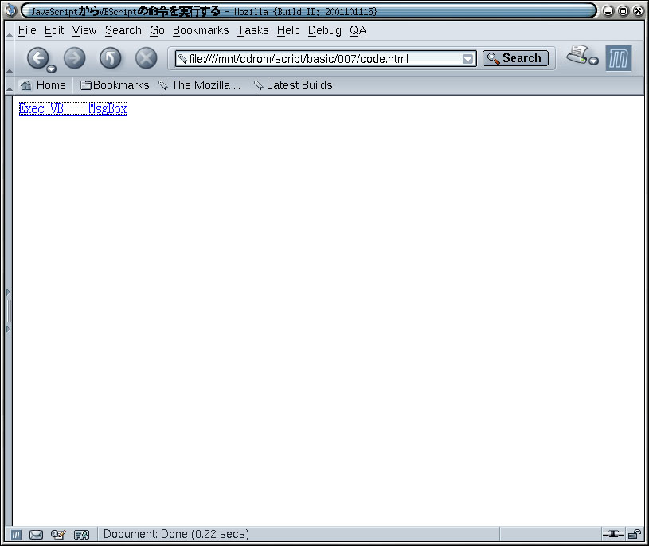Click the Mozilla throbber logo
The image size is (649, 546).
pyautogui.click(x=619, y=58)
